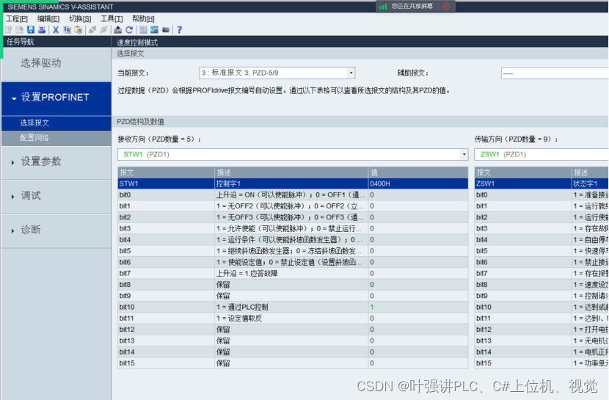Open the ZSW1 (PZD1) transmit dropdown
Viewport: 609px width, 400px height.
(x=541, y=155)
